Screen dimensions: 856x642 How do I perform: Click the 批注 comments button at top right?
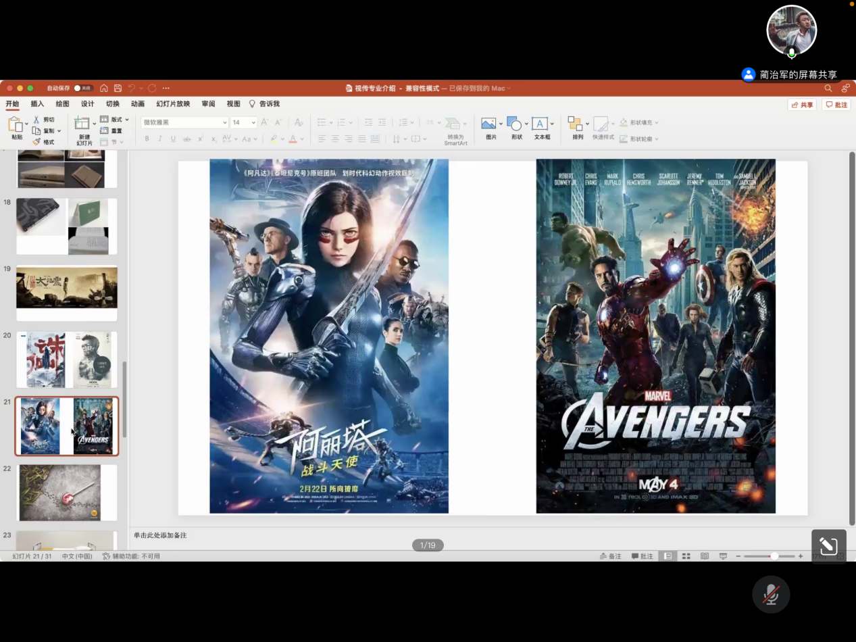(x=836, y=105)
